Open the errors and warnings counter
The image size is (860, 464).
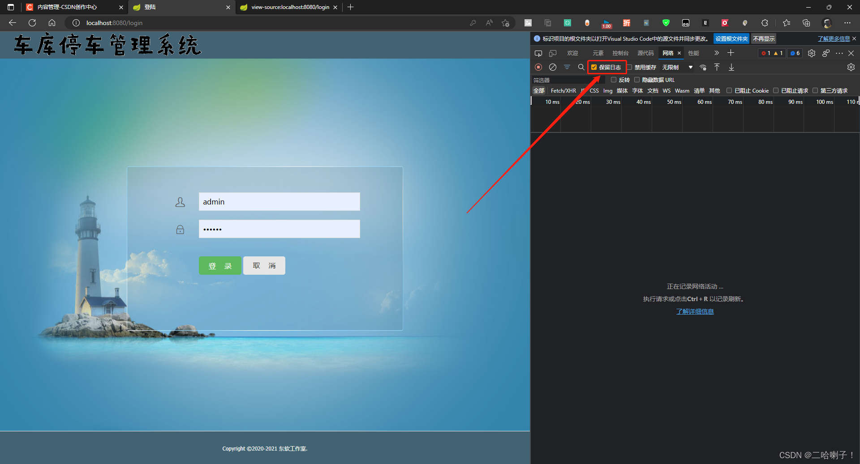tap(772, 53)
